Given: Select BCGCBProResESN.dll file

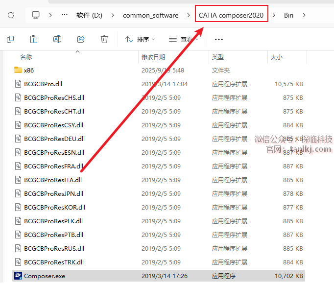Looking at the screenshot, I should tap(54, 153).
